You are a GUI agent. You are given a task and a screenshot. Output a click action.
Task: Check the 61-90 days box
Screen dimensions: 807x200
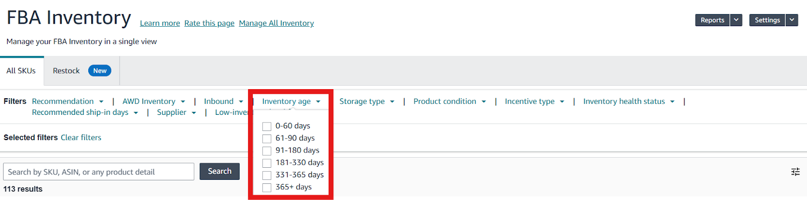point(267,139)
